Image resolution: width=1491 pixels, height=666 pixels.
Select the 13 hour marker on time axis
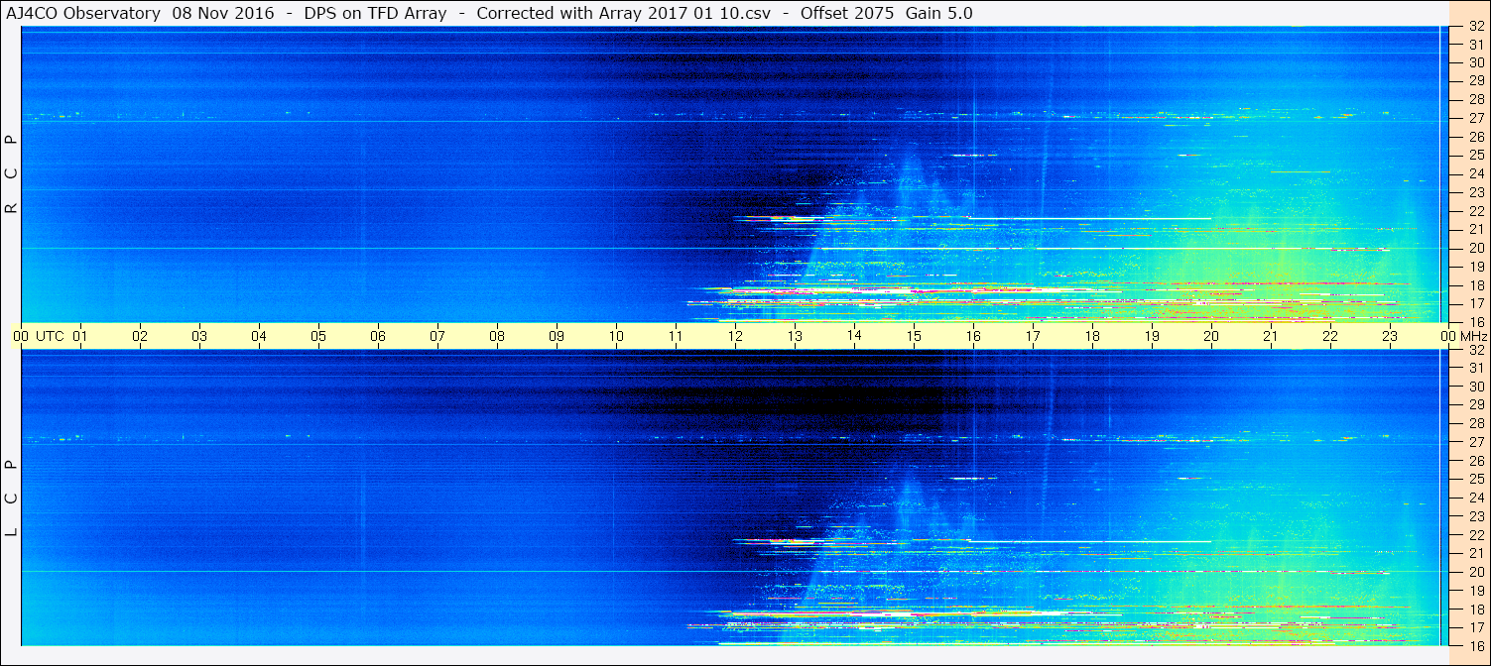(795, 336)
